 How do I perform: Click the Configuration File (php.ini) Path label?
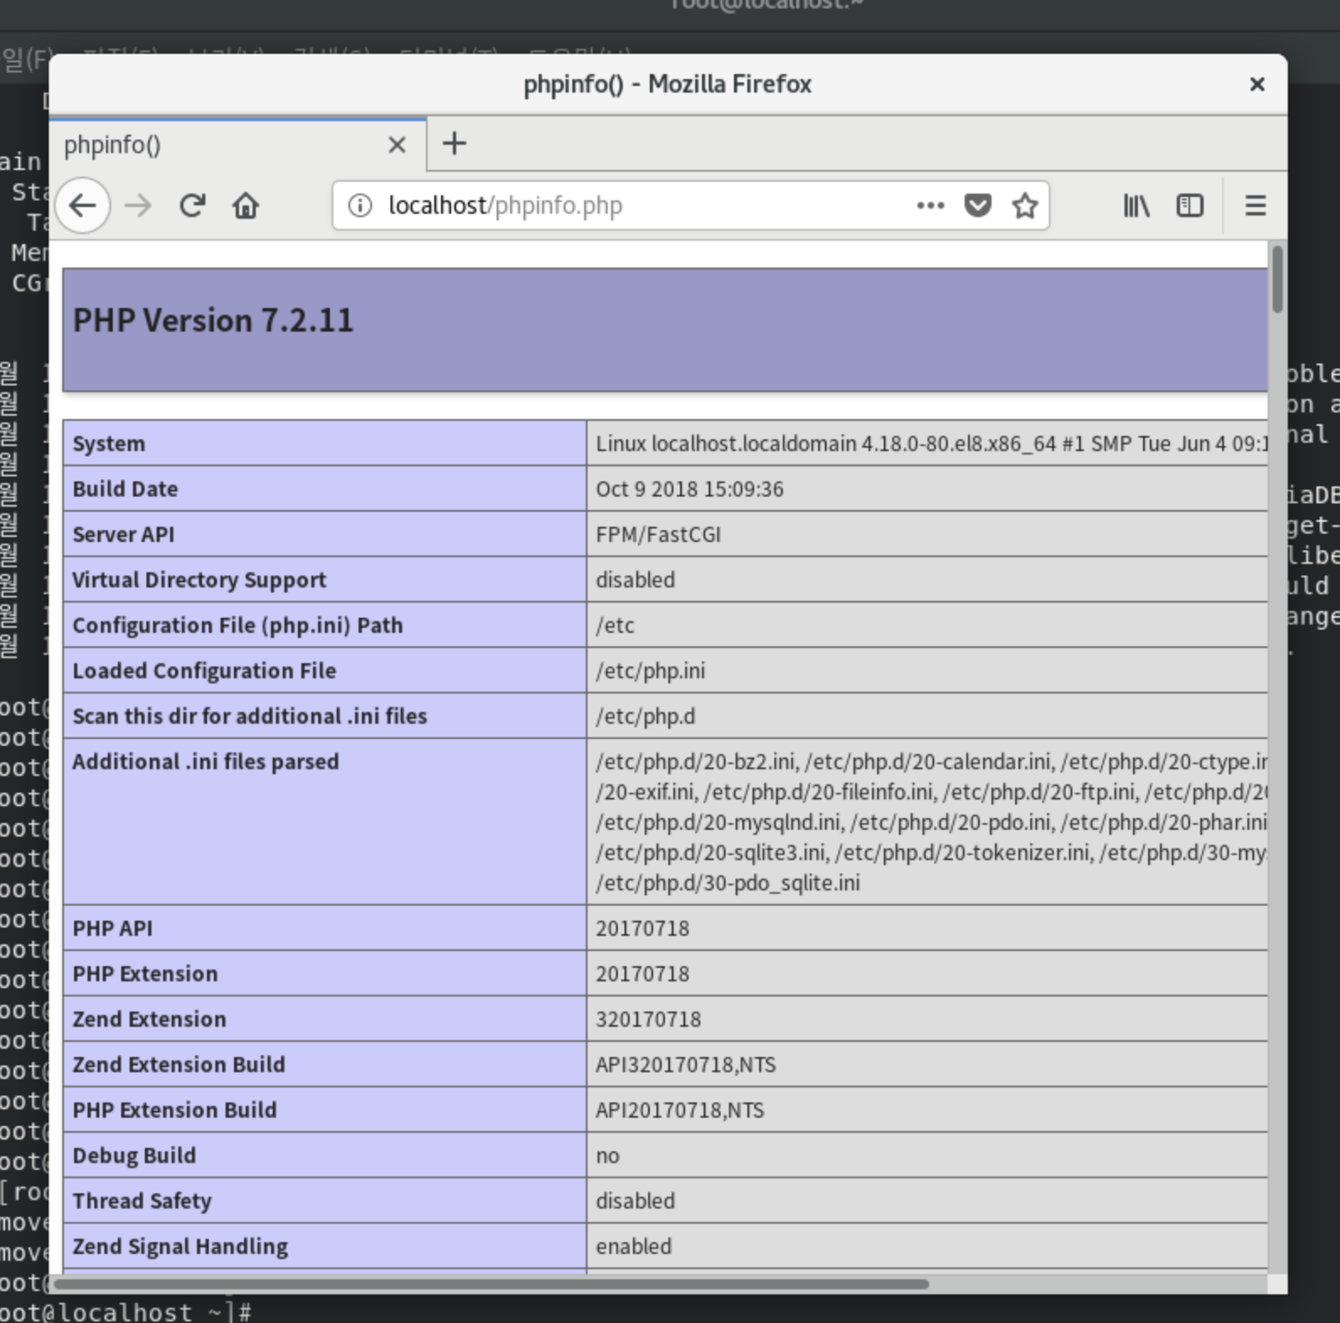(237, 625)
